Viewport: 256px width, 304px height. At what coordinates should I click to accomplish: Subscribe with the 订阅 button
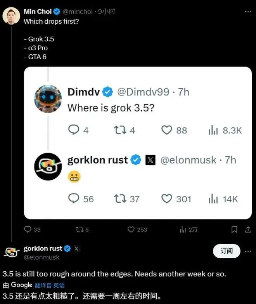(227, 251)
